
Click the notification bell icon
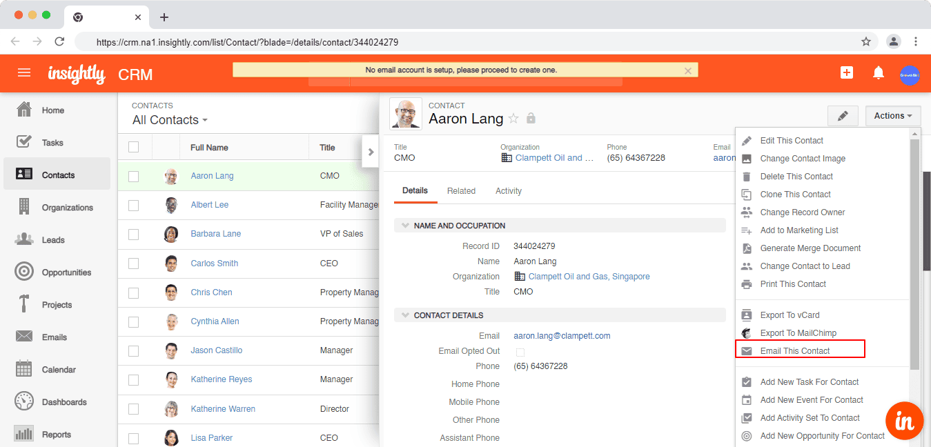[x=879, y=72]
